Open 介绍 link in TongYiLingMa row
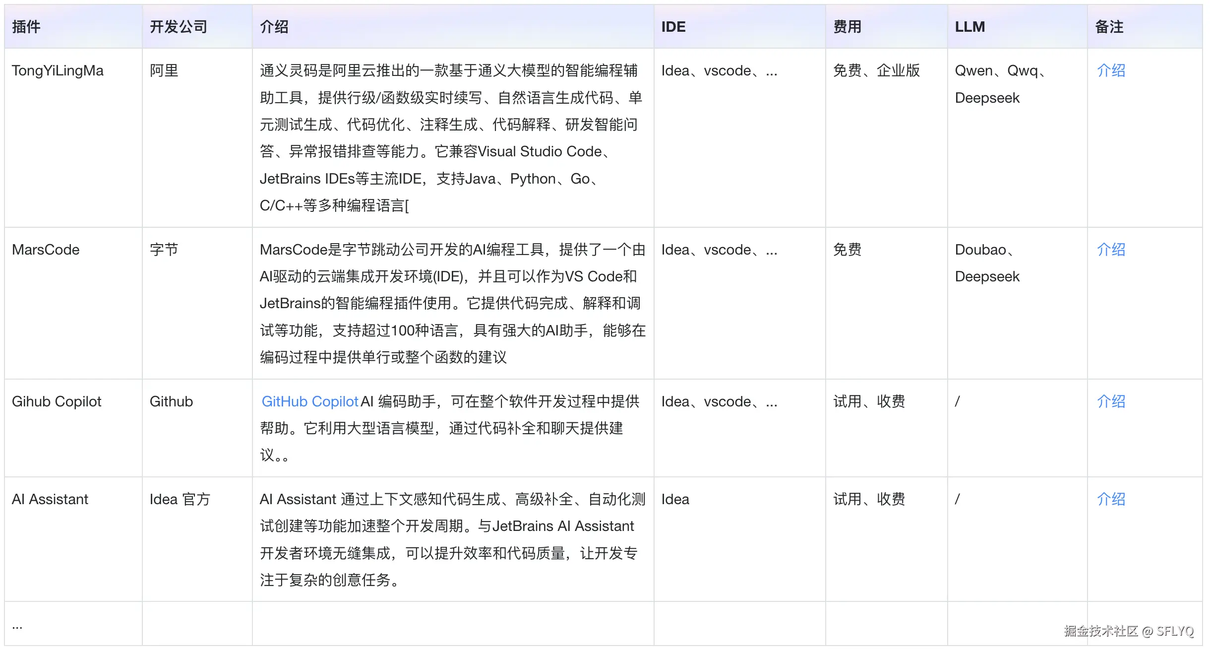Screen dimensions: 1210x654 tap(1110, 70)
